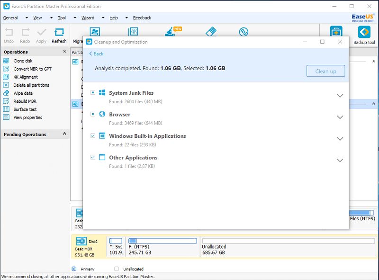Maximize the Cleanup and Optimization dialog
Image resolution: width=379 pixels, height=280 pixels.
click(322, 42)
